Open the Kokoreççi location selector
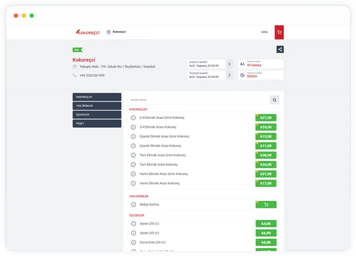 [128, 32]
